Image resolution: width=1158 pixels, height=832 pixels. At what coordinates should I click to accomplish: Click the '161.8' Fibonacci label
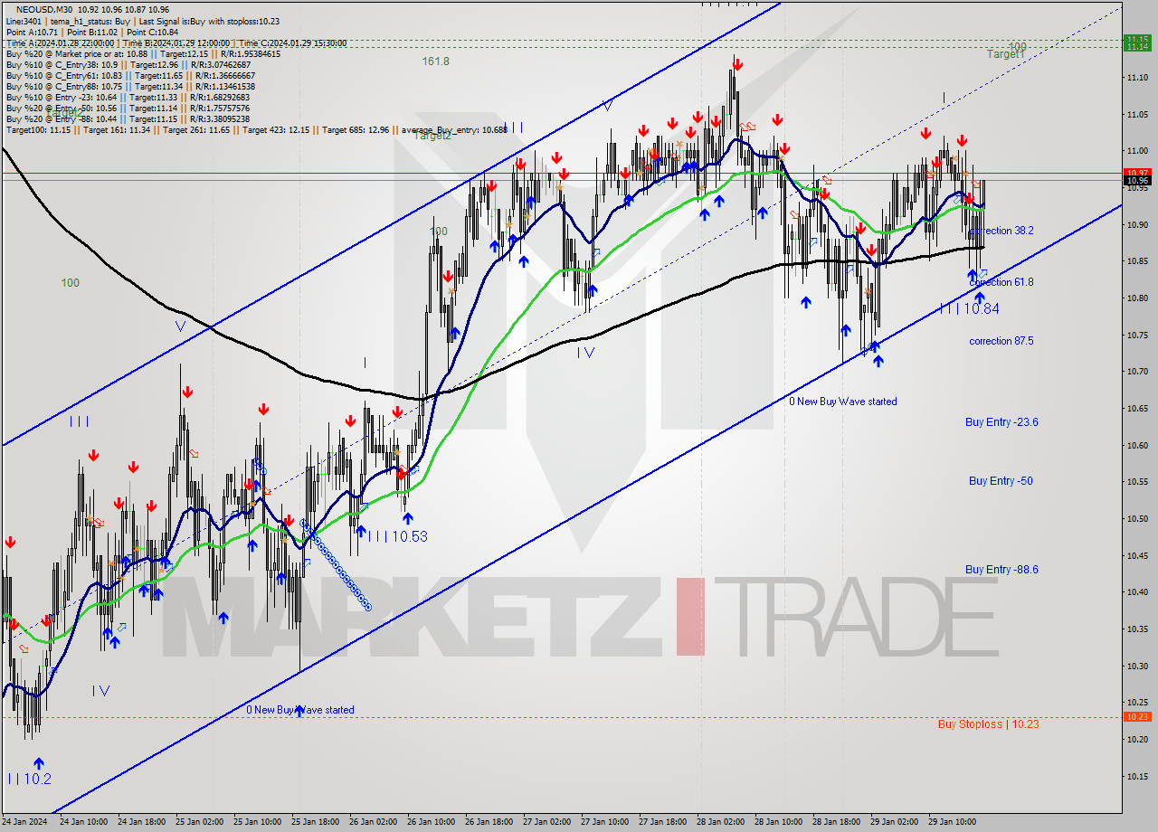click(435, 61)
